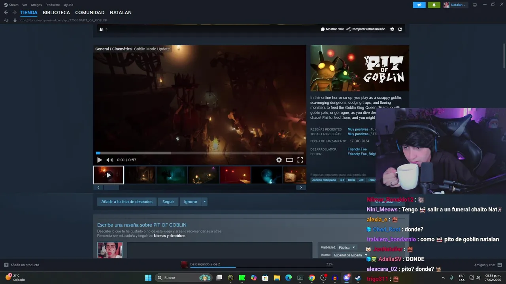The width and height of the screenshot is (506, 284).
Task: Open the developer Friendly Foe link
Action: (357, 149)
